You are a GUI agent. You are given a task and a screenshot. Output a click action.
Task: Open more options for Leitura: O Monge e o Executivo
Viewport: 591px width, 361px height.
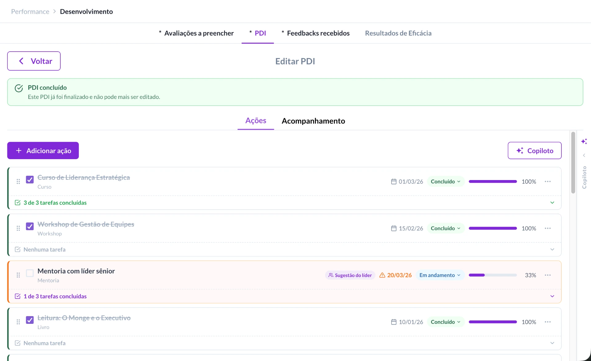tap(548, 322)
